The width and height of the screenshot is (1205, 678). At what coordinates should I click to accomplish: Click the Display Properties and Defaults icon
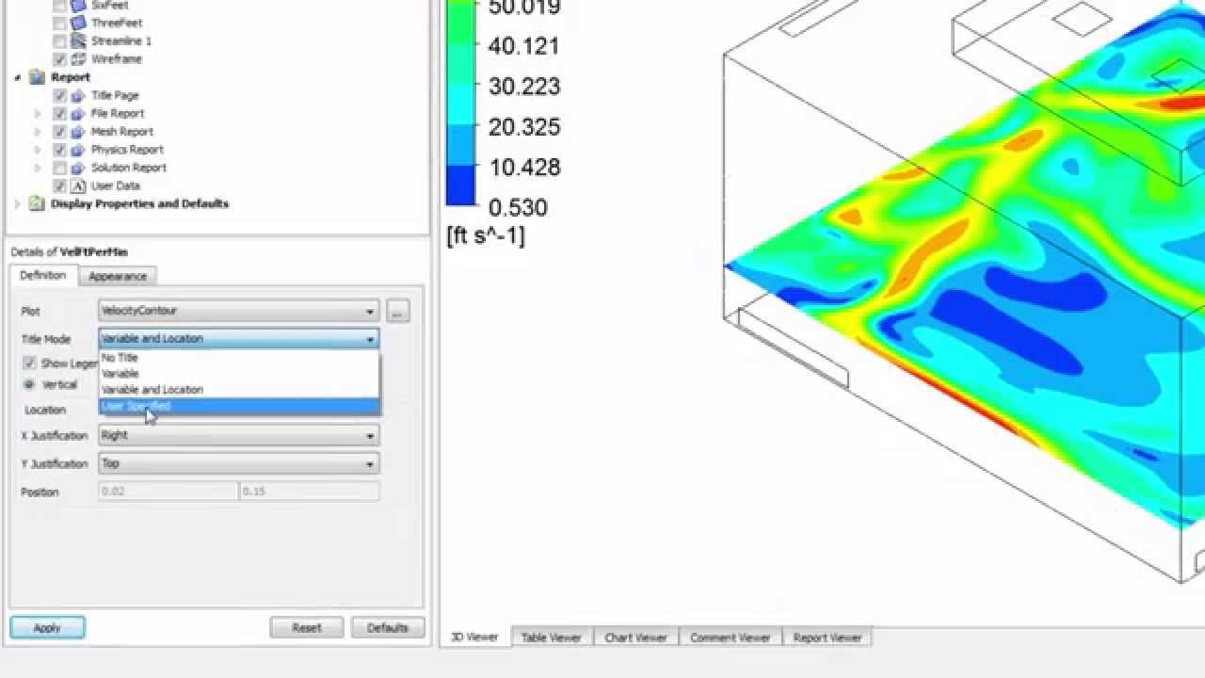click(37, 203)
